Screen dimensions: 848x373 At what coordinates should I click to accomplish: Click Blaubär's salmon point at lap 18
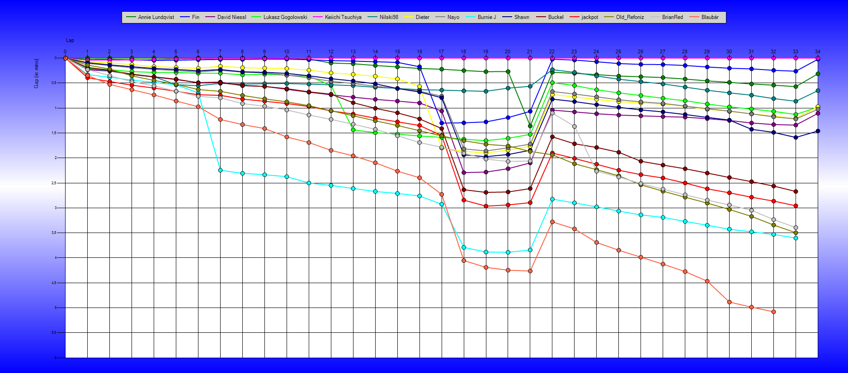tap(464, 261)
